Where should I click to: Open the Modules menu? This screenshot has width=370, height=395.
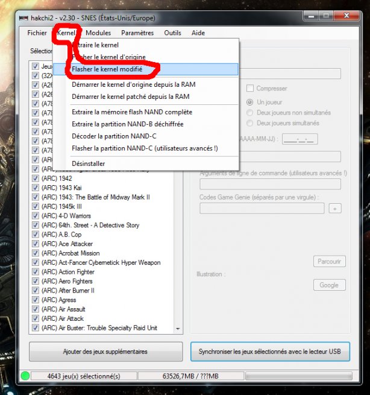click(x=98, y=33)
